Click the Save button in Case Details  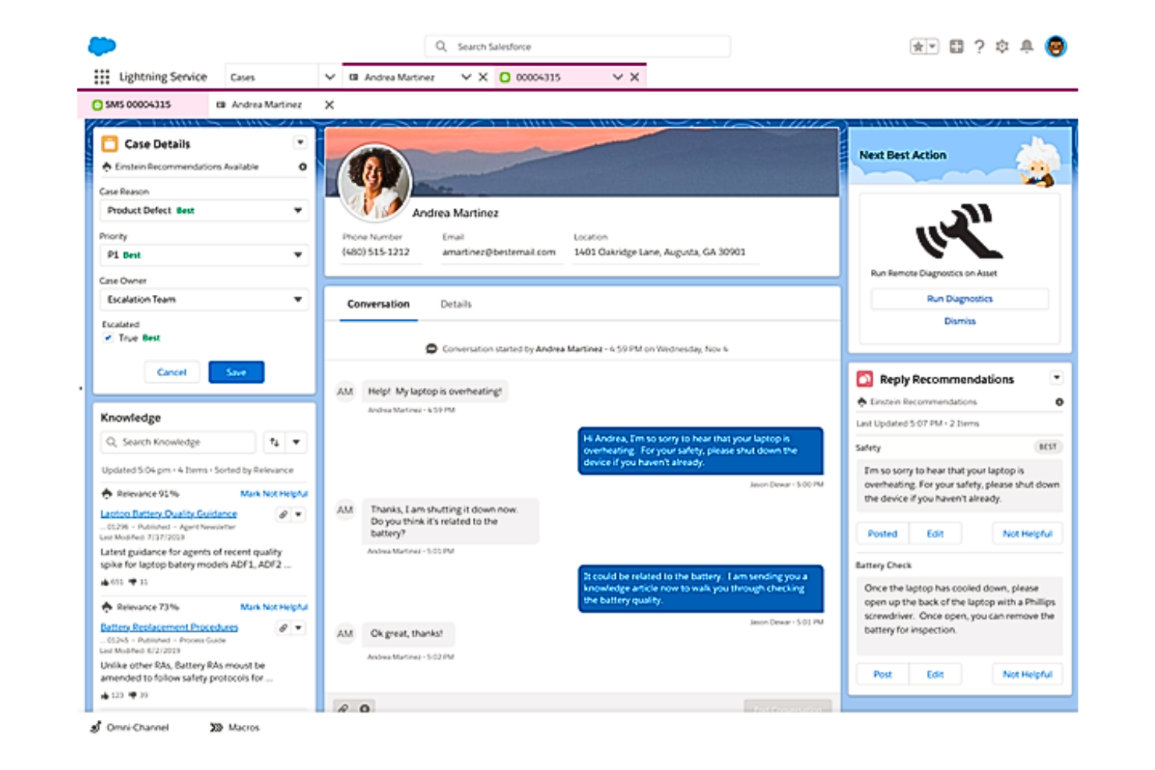(236, 372)
